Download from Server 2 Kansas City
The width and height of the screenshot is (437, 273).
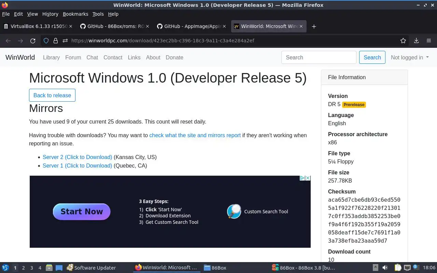(77, 157)
